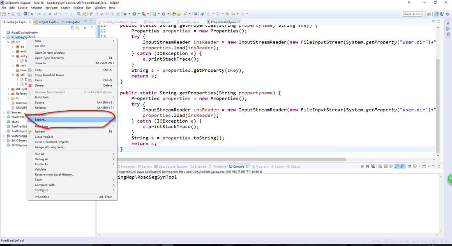
Task: Select Validate in context menu
Action: click(x=72, y=169)
